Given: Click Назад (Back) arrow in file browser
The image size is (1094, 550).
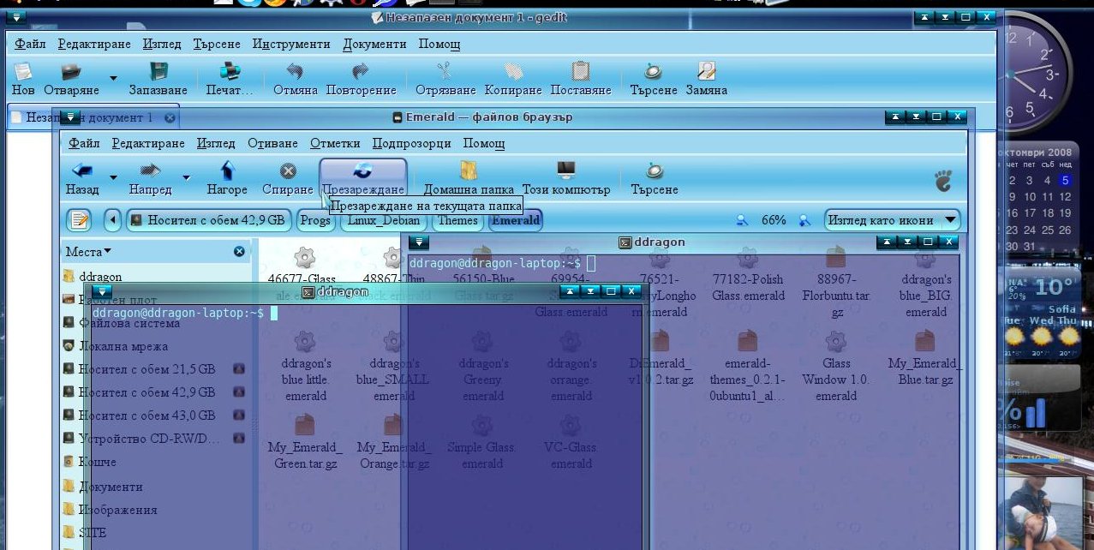Looking at the screenshot, I should tap(81, 170).
